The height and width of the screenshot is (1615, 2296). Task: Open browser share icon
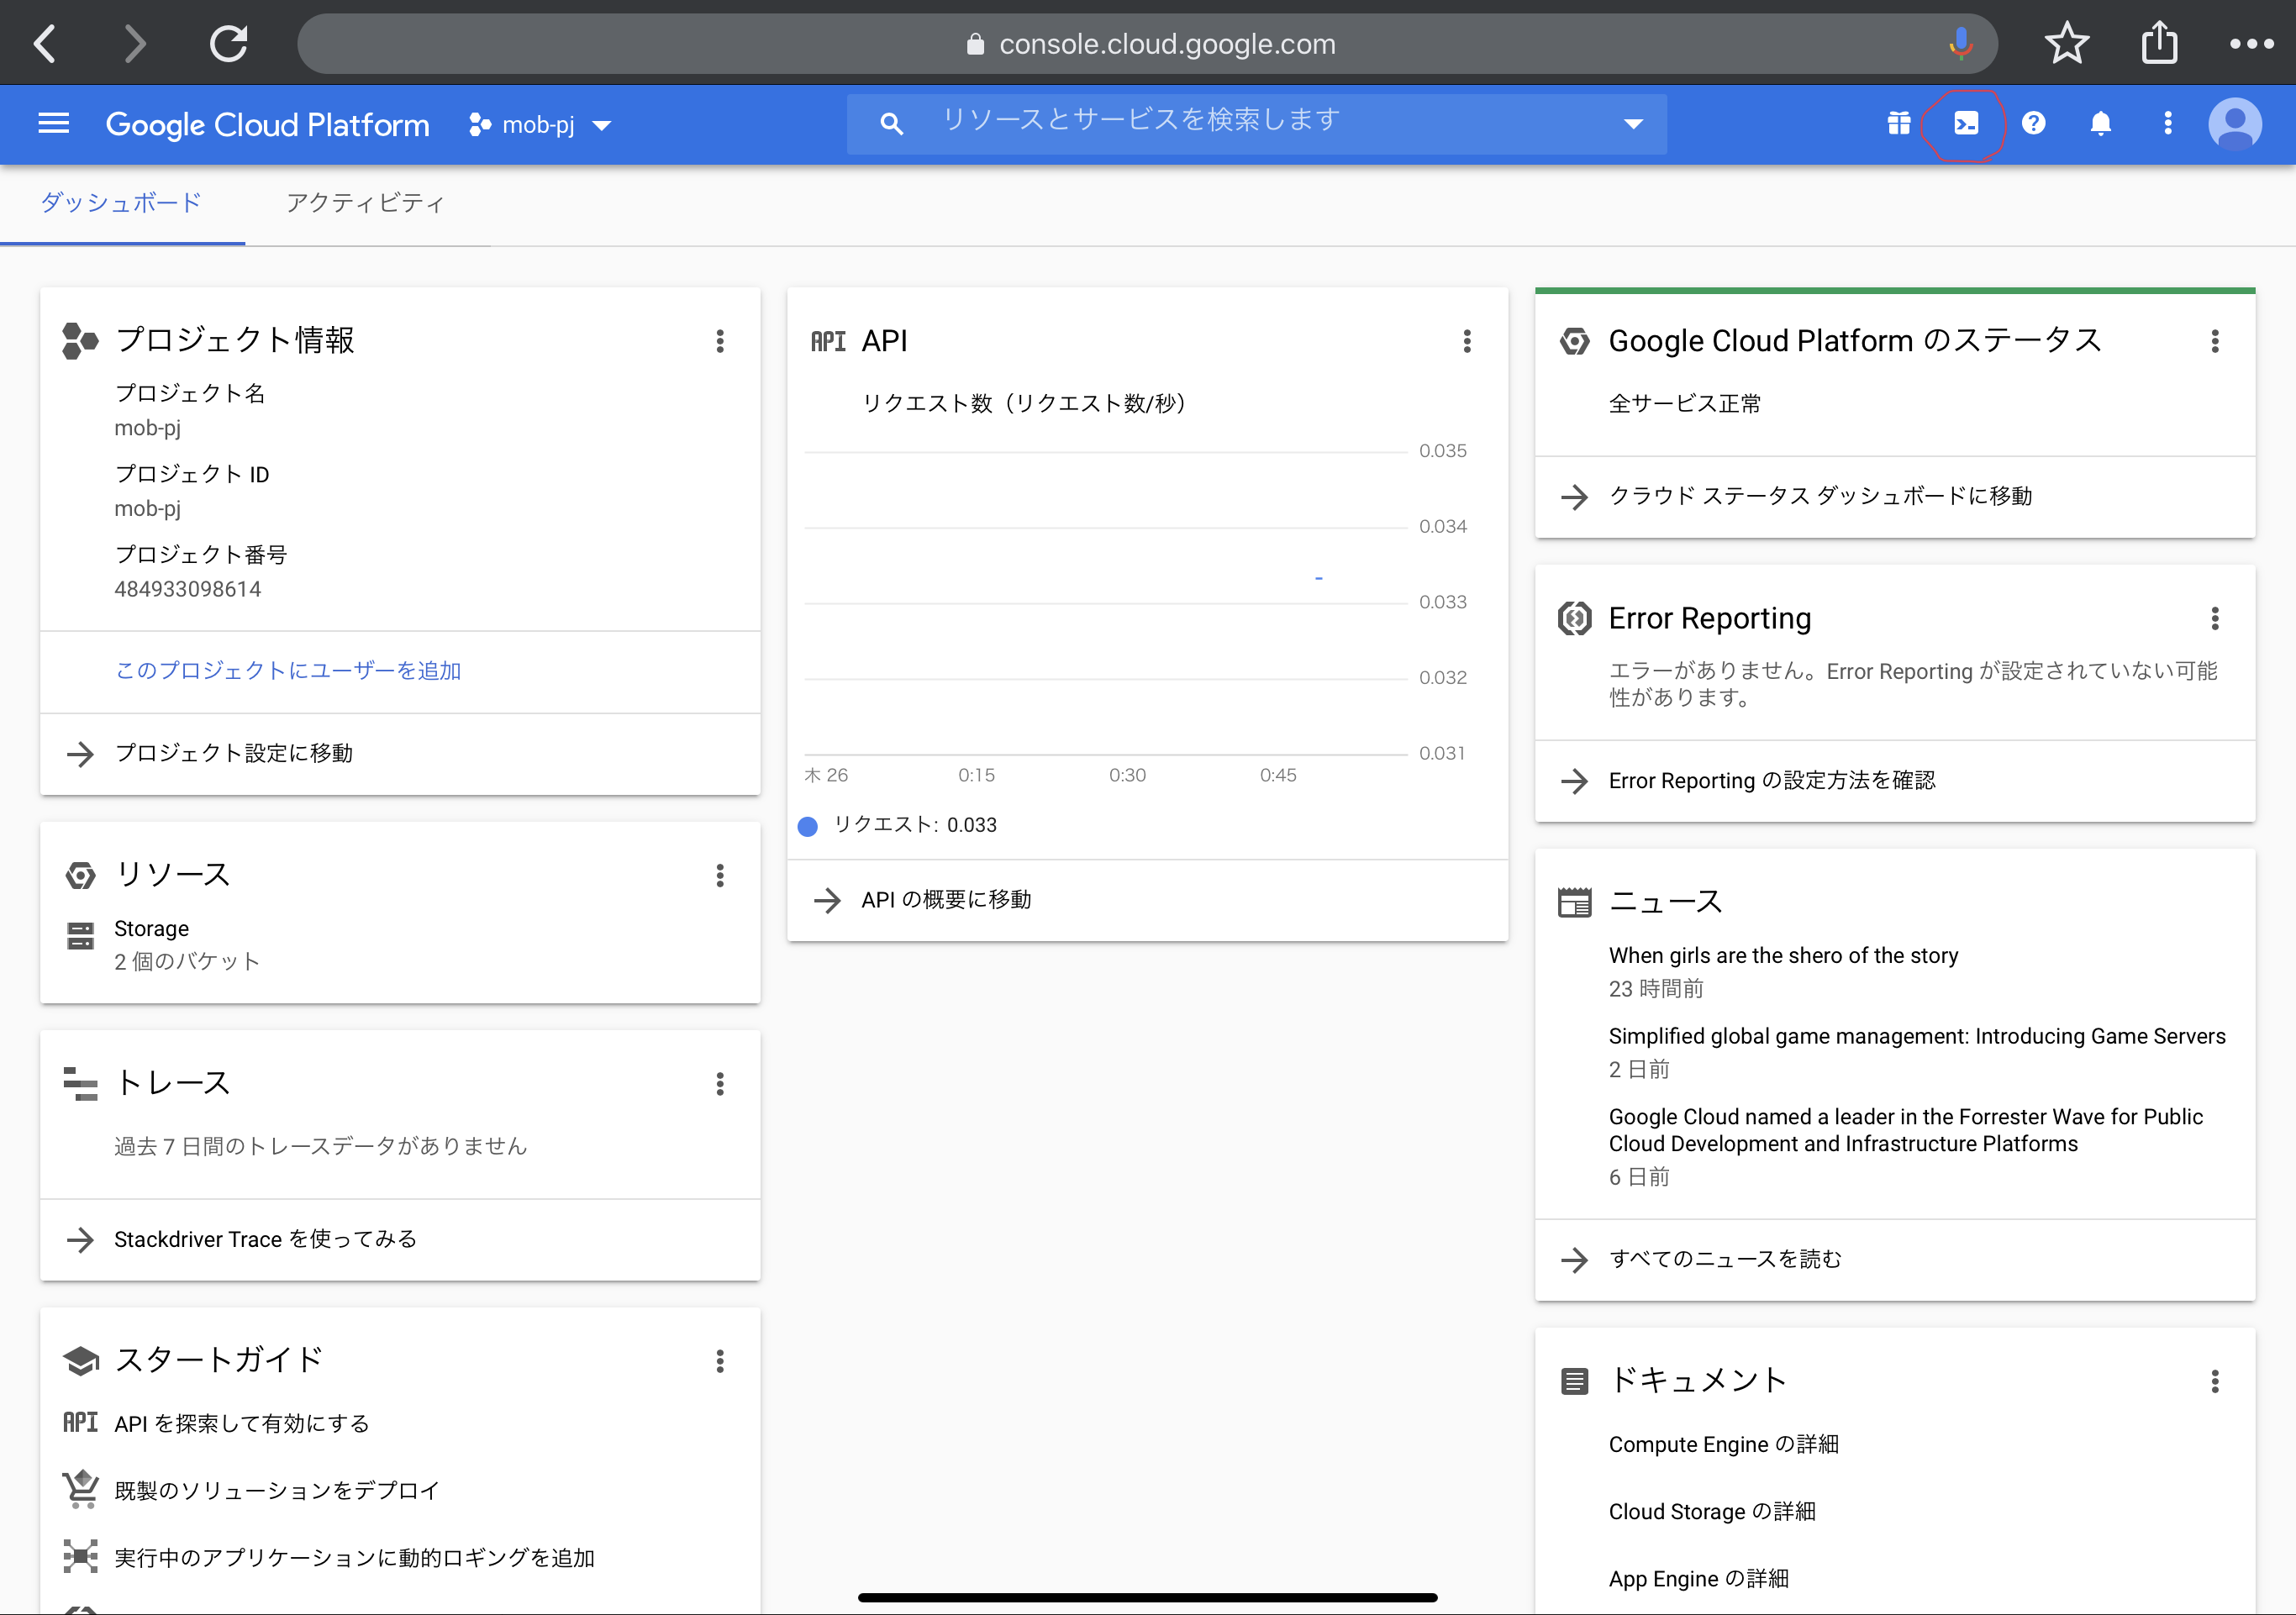click(x=2159, y=43)
